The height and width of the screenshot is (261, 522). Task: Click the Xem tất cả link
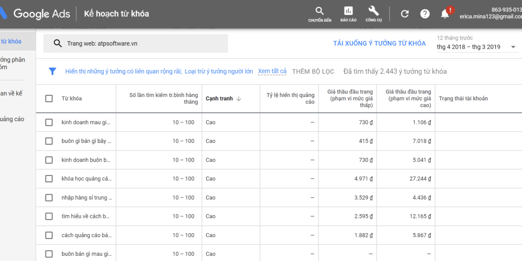pos(272,71)
